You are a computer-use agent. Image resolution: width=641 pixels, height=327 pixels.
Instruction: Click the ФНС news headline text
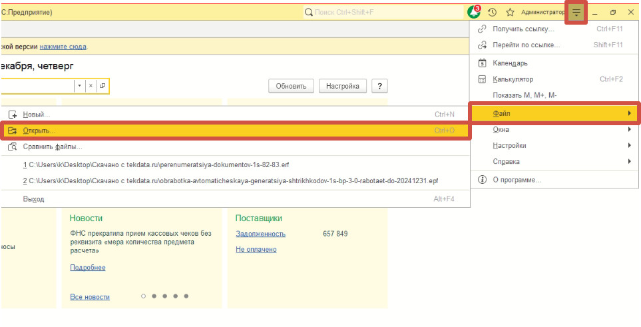[x=141, y=242]
